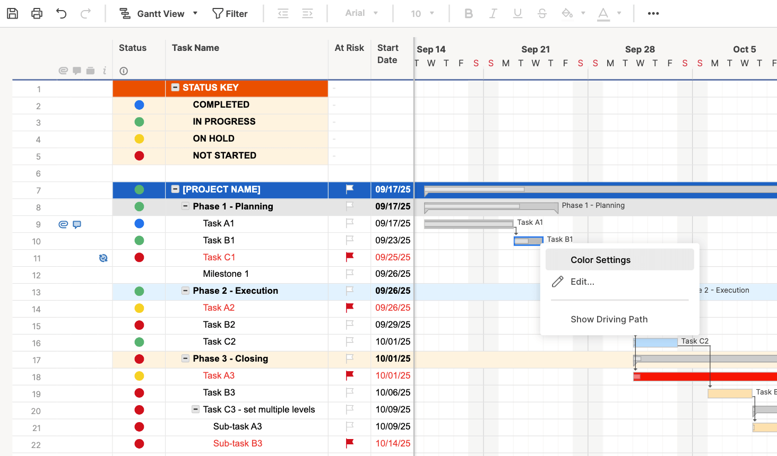Open the more options ellipsis menu
777x456 pixels.
(x=653, y=14)
